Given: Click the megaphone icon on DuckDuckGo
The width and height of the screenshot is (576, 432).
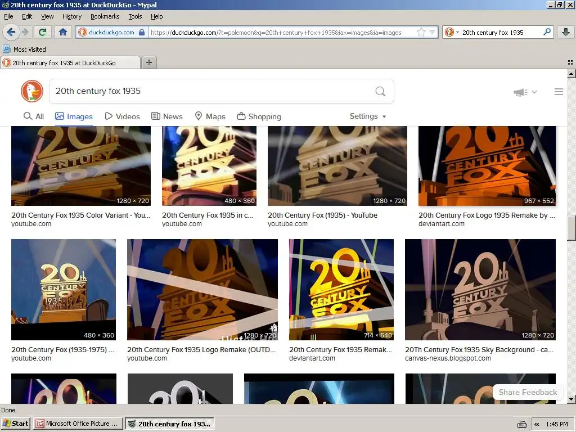Looking at the screenshot, I should (520, 92).
